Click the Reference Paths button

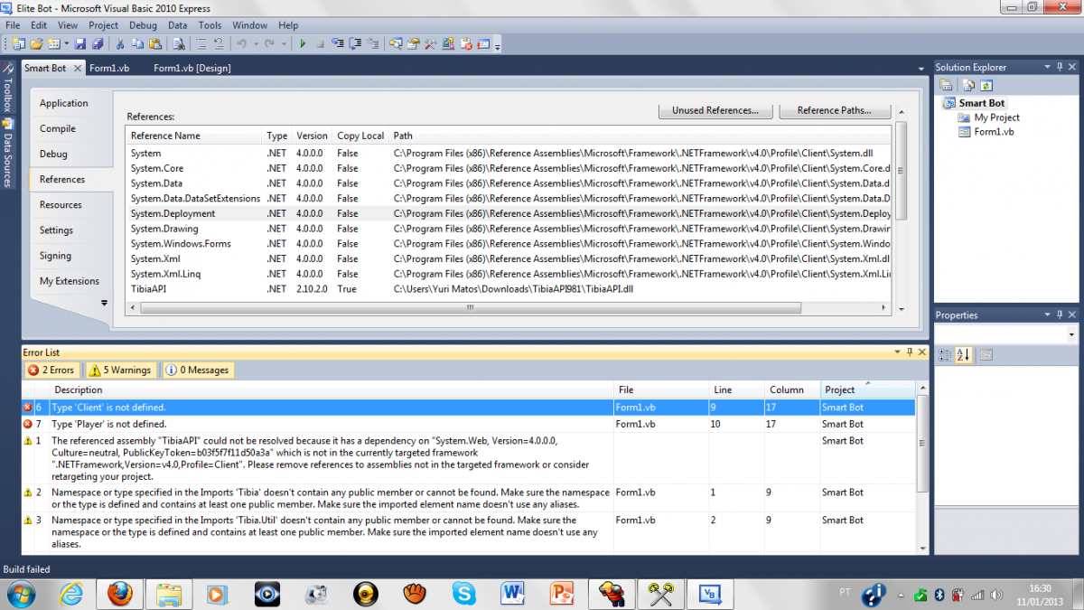(x=835, y=110)
